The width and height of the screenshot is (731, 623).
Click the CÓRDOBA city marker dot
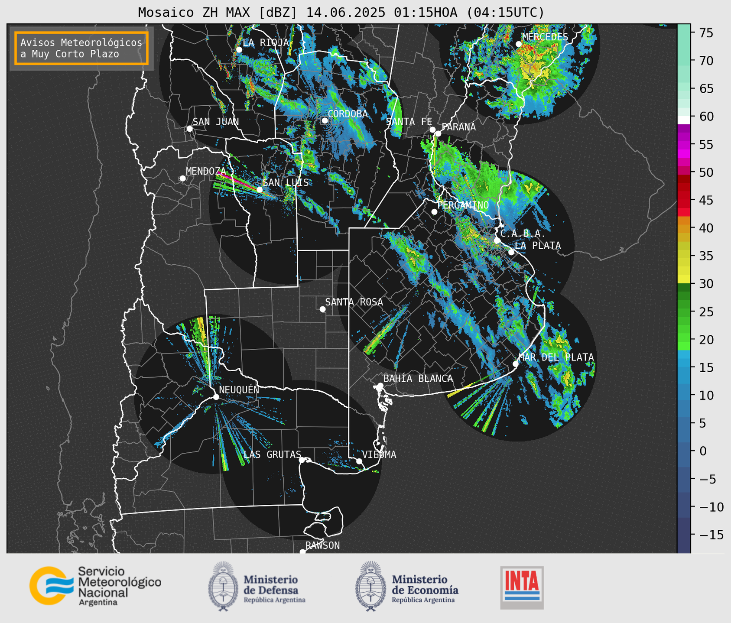pos(325,120)
